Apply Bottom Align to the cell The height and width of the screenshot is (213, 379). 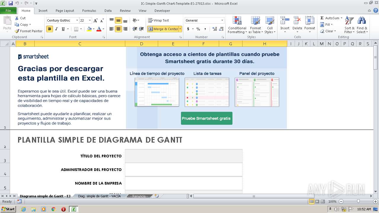click(125, 20)
